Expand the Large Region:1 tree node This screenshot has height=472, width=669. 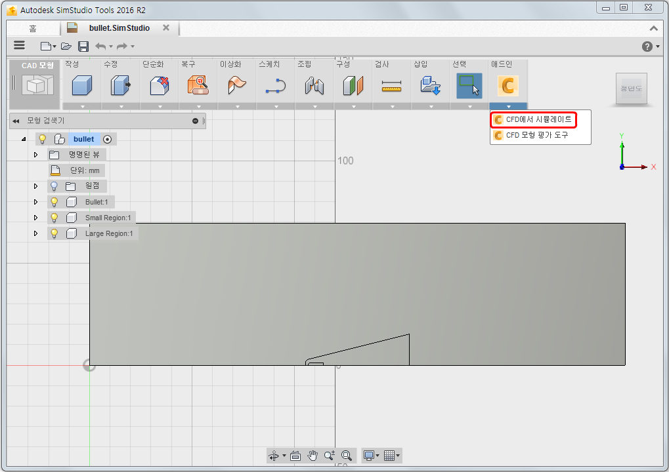pos(36,233)
